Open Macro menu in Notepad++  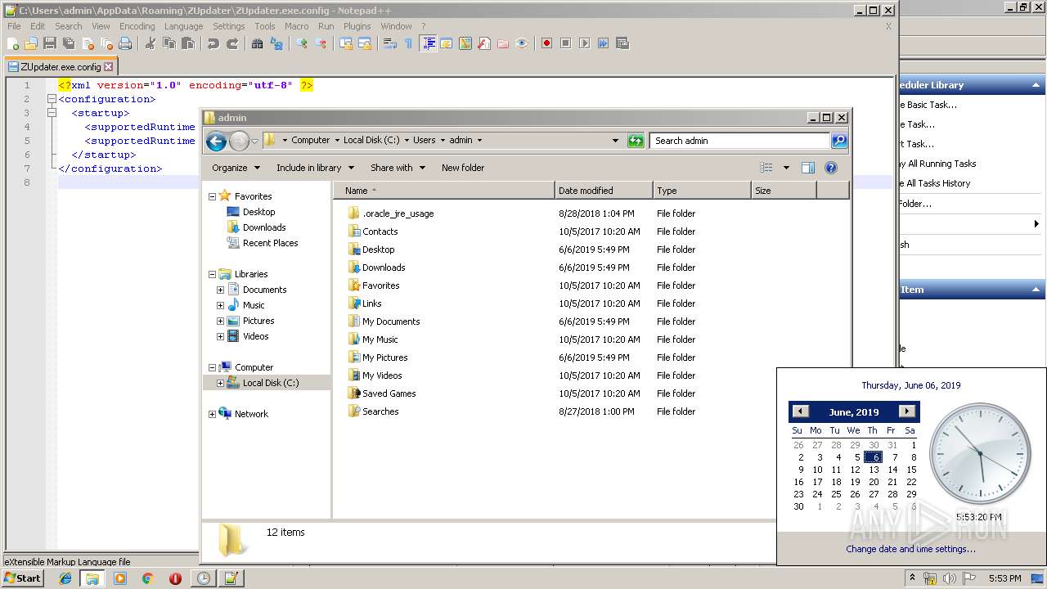(296, 26)
